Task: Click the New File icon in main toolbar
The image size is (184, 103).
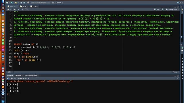Action: point(7,3)
